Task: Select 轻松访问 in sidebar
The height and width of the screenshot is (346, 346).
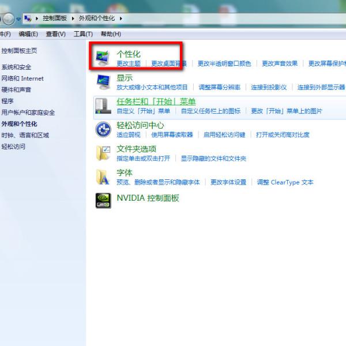Action: (x=13, y=146)
